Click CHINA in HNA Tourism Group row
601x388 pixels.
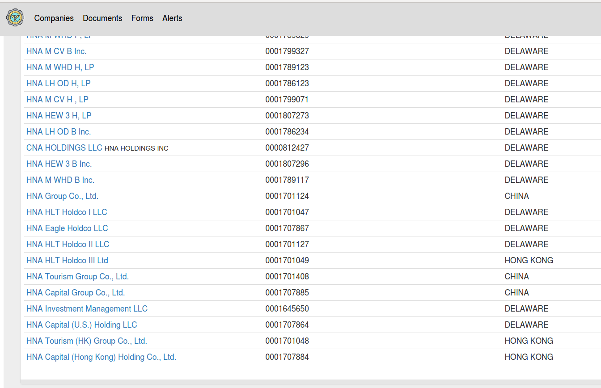coord(516,277)
